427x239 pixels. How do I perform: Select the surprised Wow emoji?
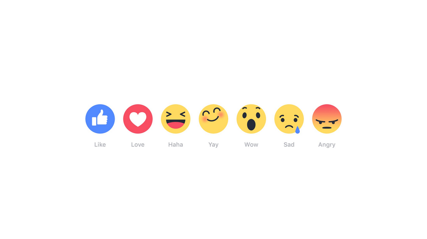point(251,119)
